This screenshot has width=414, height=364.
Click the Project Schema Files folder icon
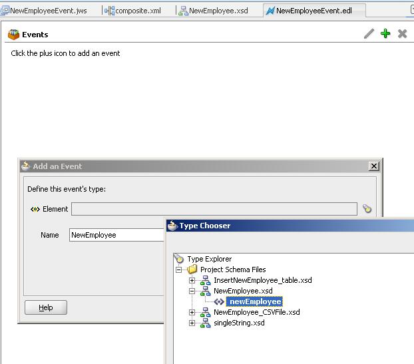coord(192,270)
